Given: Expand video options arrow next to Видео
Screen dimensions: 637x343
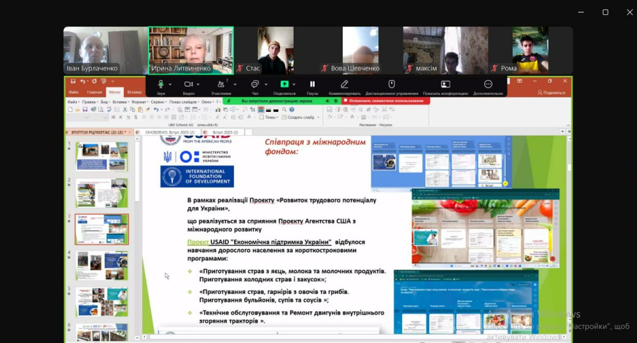Looking at the screenshot, I should click(198, 84).
